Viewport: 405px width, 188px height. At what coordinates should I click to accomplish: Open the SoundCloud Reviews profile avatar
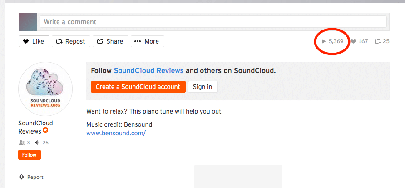click(x=45, y=89)
